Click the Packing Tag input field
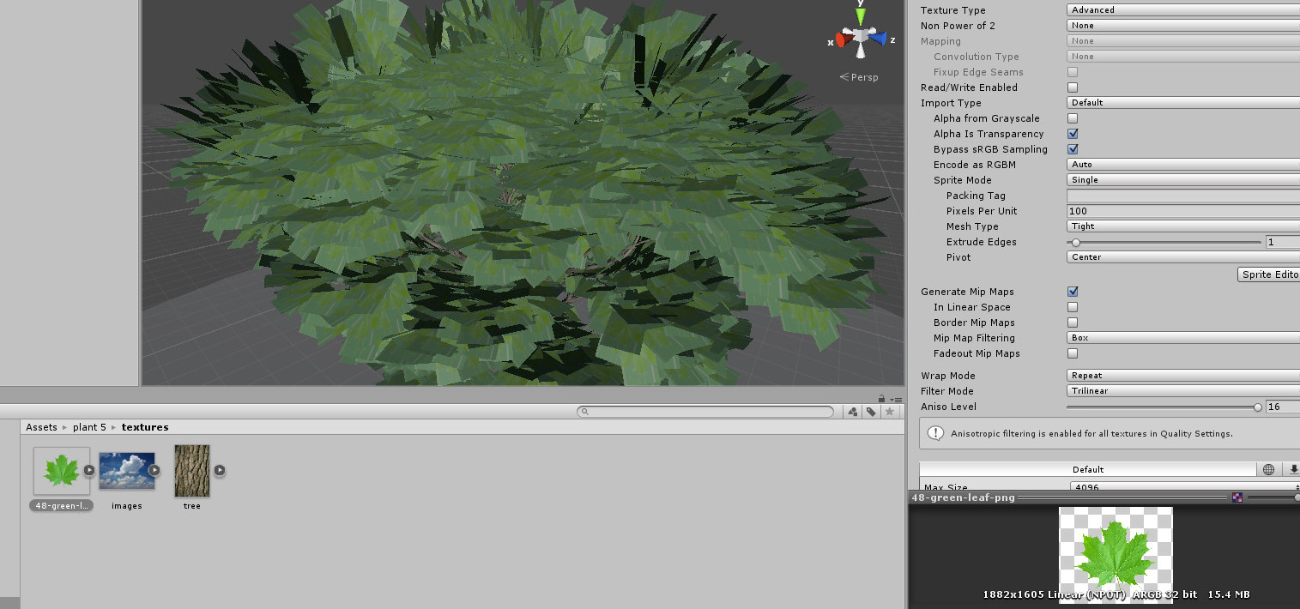Viewport: 1300px width, 609px height. [1183, 196]
